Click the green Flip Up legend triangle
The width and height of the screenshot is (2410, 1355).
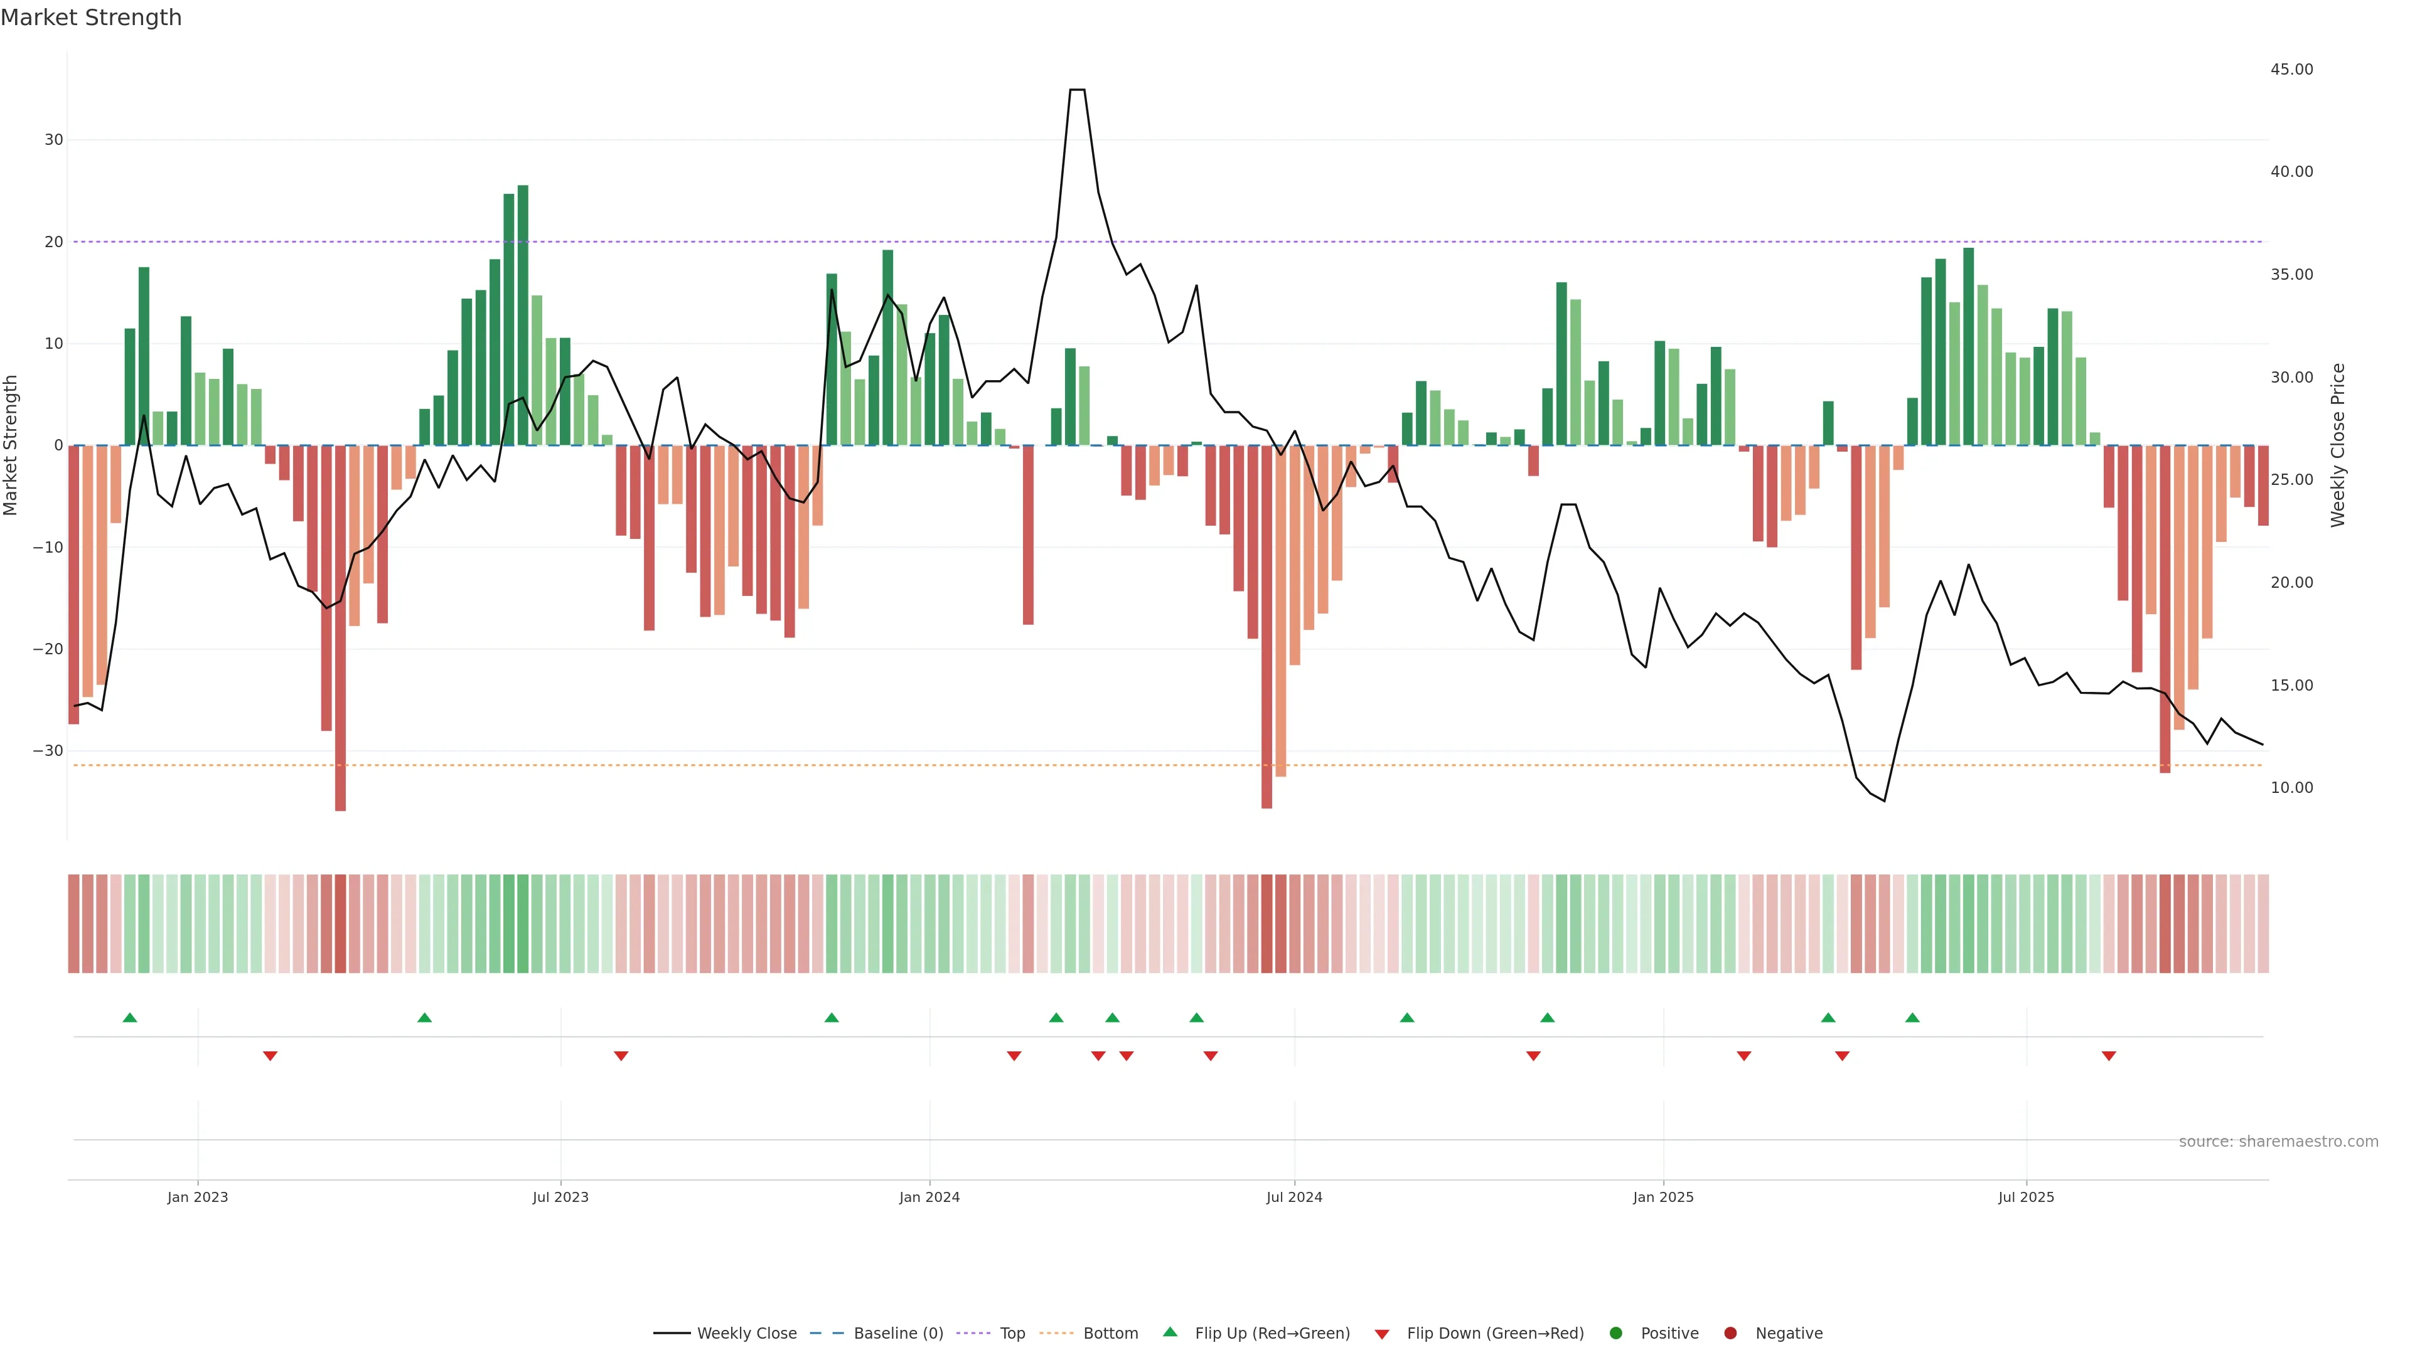[x=1169, y=1332]
